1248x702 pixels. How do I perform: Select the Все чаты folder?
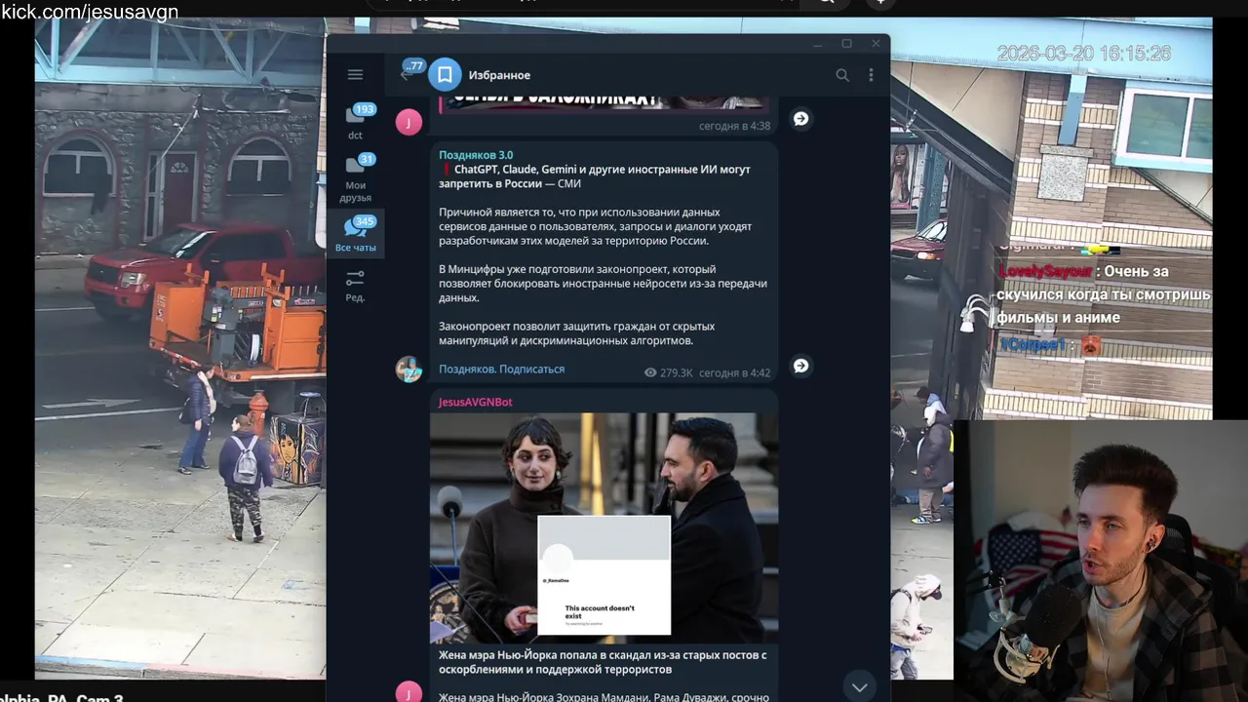(356, 234)
